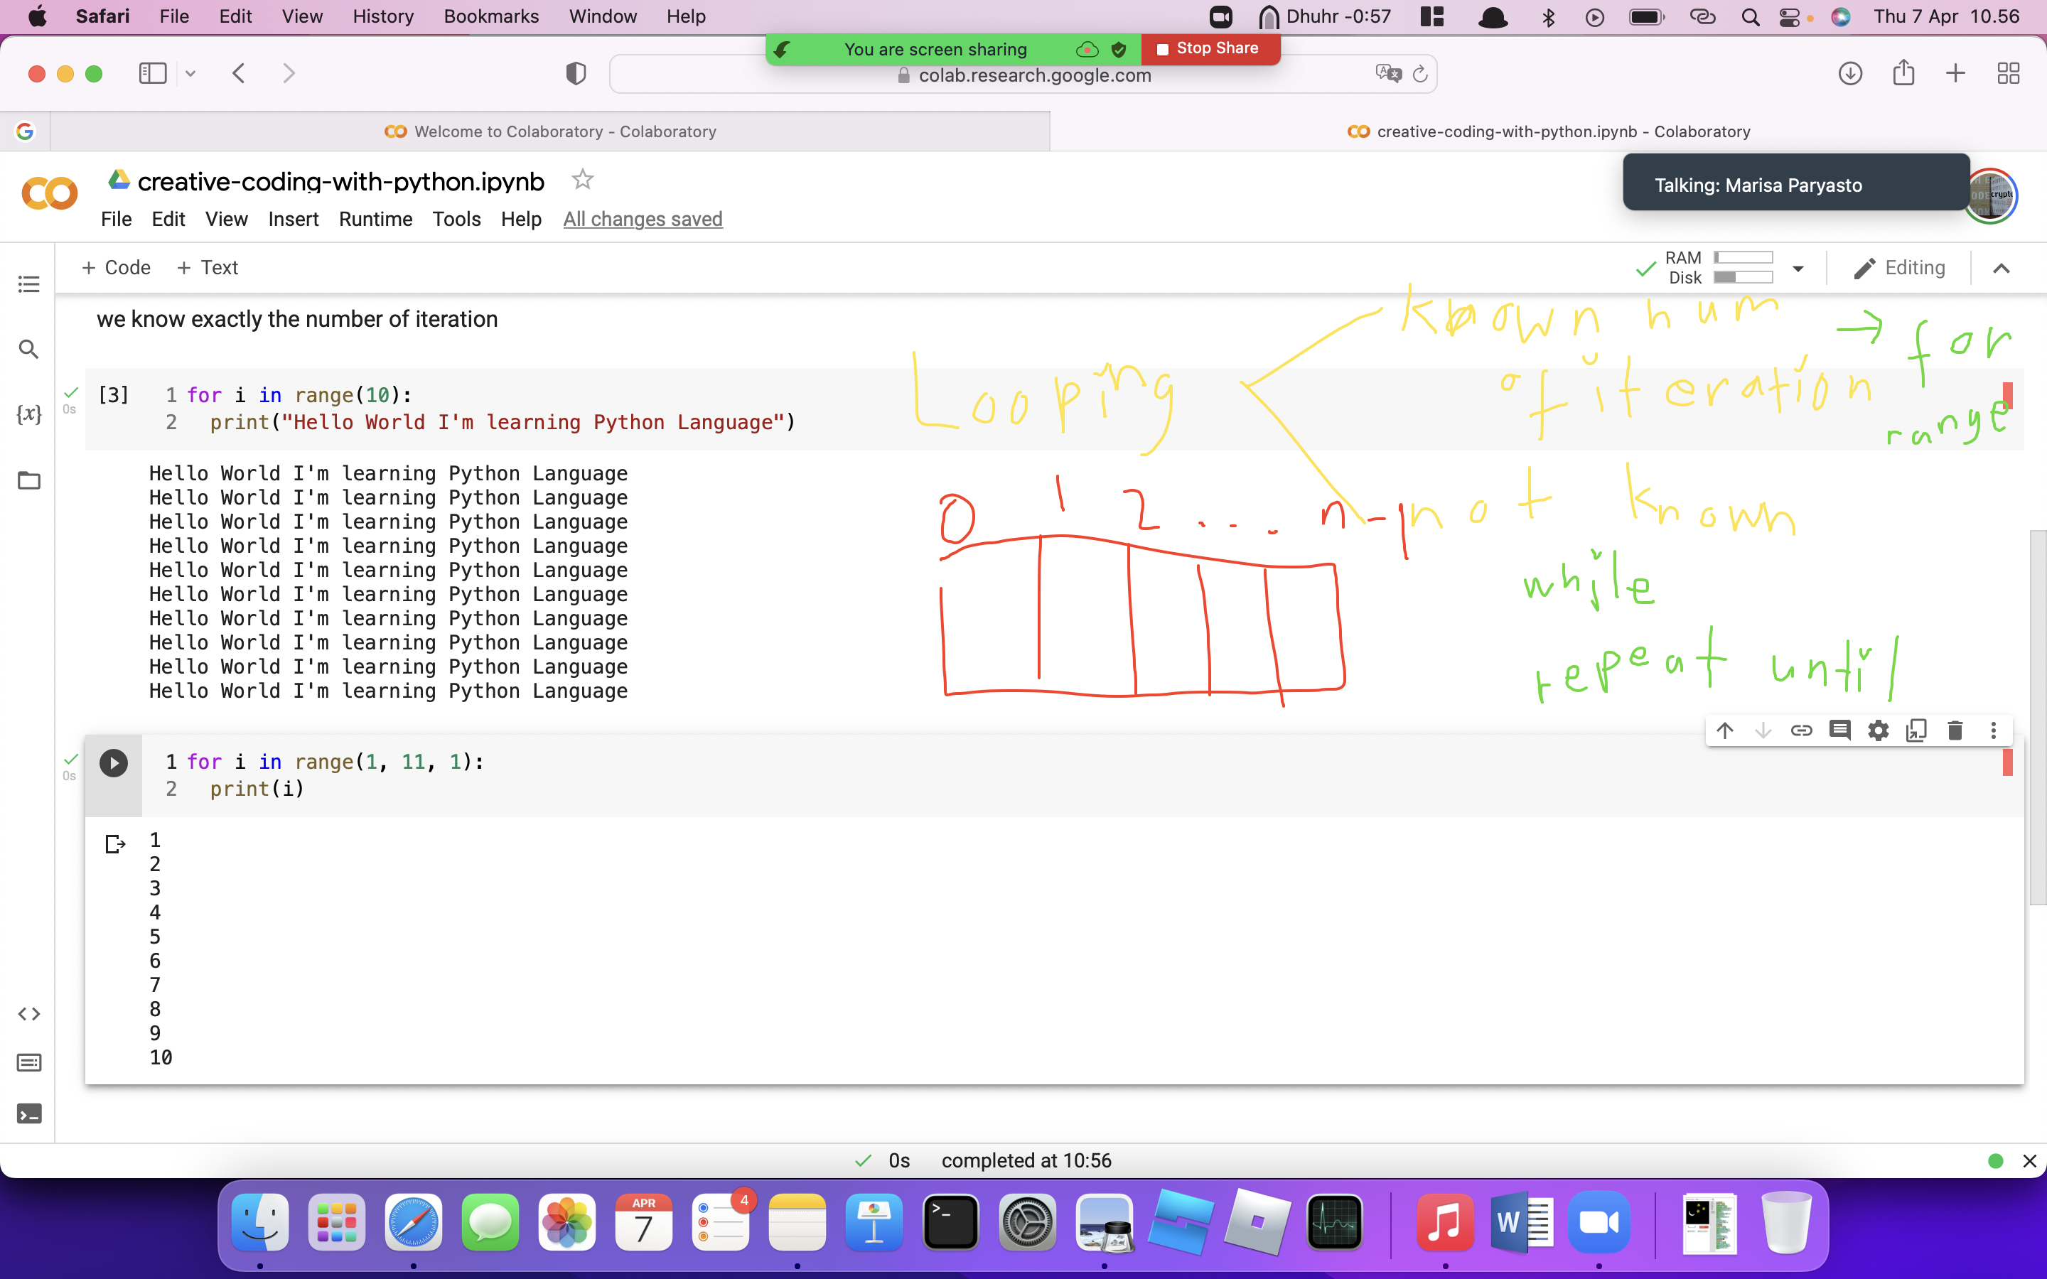Image resolution: width=2047 pixels, height=1279 pixels.
Task: Collapse the Colab header with the chevron
Action: [2001, 268]
